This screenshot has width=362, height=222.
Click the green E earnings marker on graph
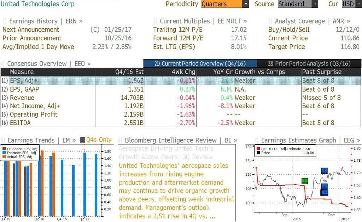305,181
